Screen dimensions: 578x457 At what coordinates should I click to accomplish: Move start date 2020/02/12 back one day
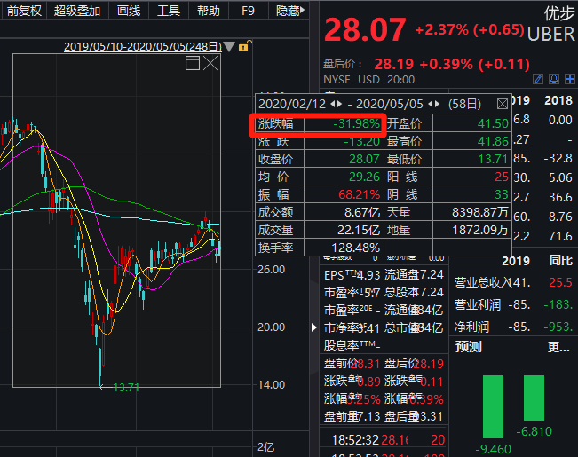[333, 104]
